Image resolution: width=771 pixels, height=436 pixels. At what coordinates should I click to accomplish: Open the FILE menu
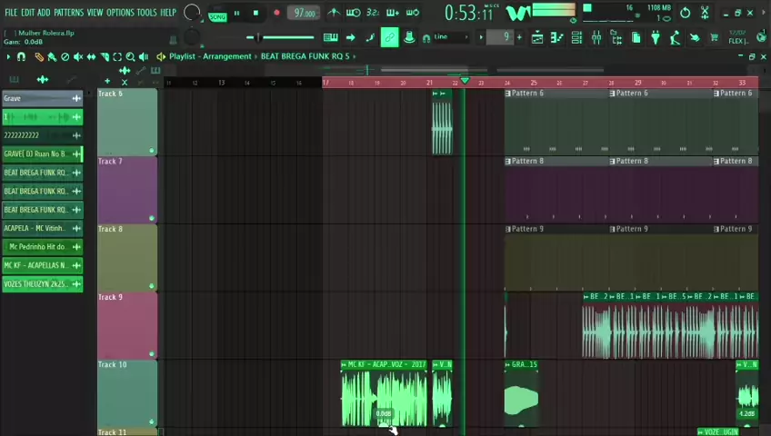point(11,13)
